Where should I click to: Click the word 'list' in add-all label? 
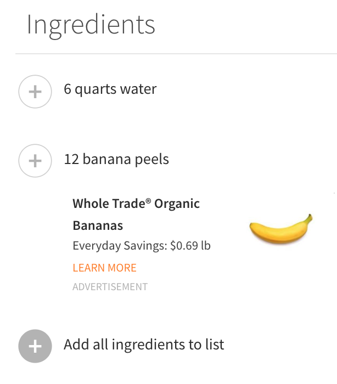point(215,345)
